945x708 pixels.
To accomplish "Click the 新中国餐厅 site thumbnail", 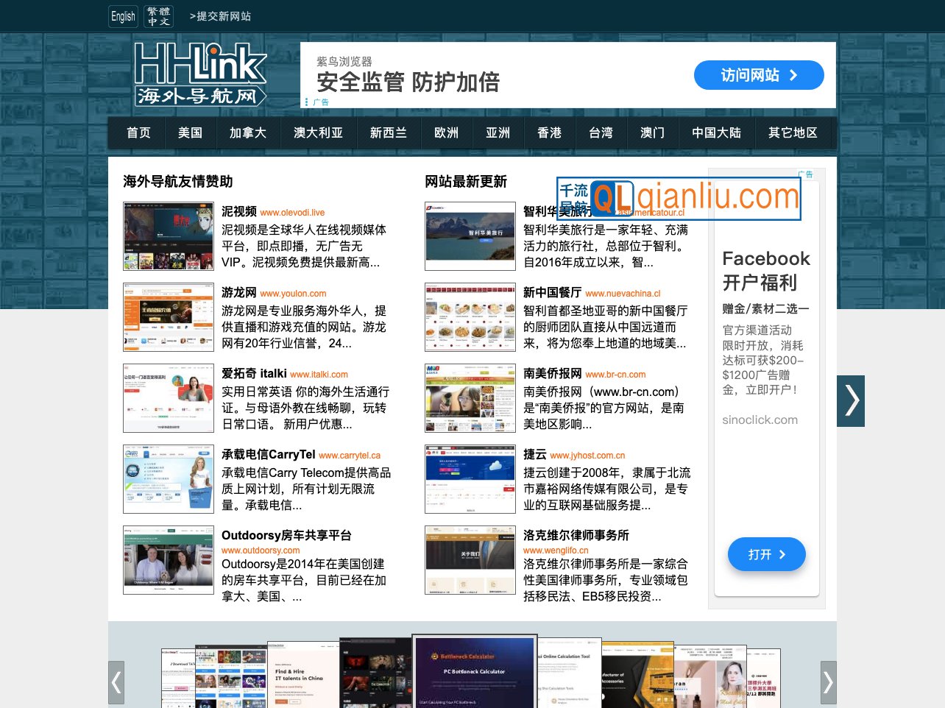I will 470,317.
